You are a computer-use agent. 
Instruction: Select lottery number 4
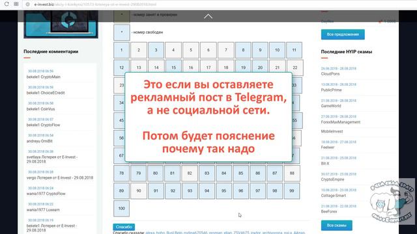173,50
